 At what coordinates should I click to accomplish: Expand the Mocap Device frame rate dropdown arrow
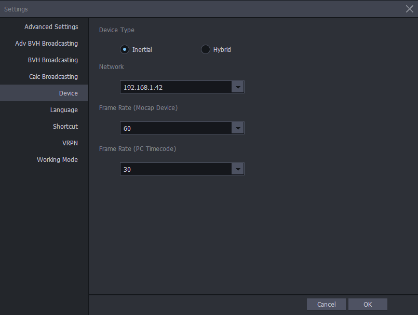[x=238, y=128]
